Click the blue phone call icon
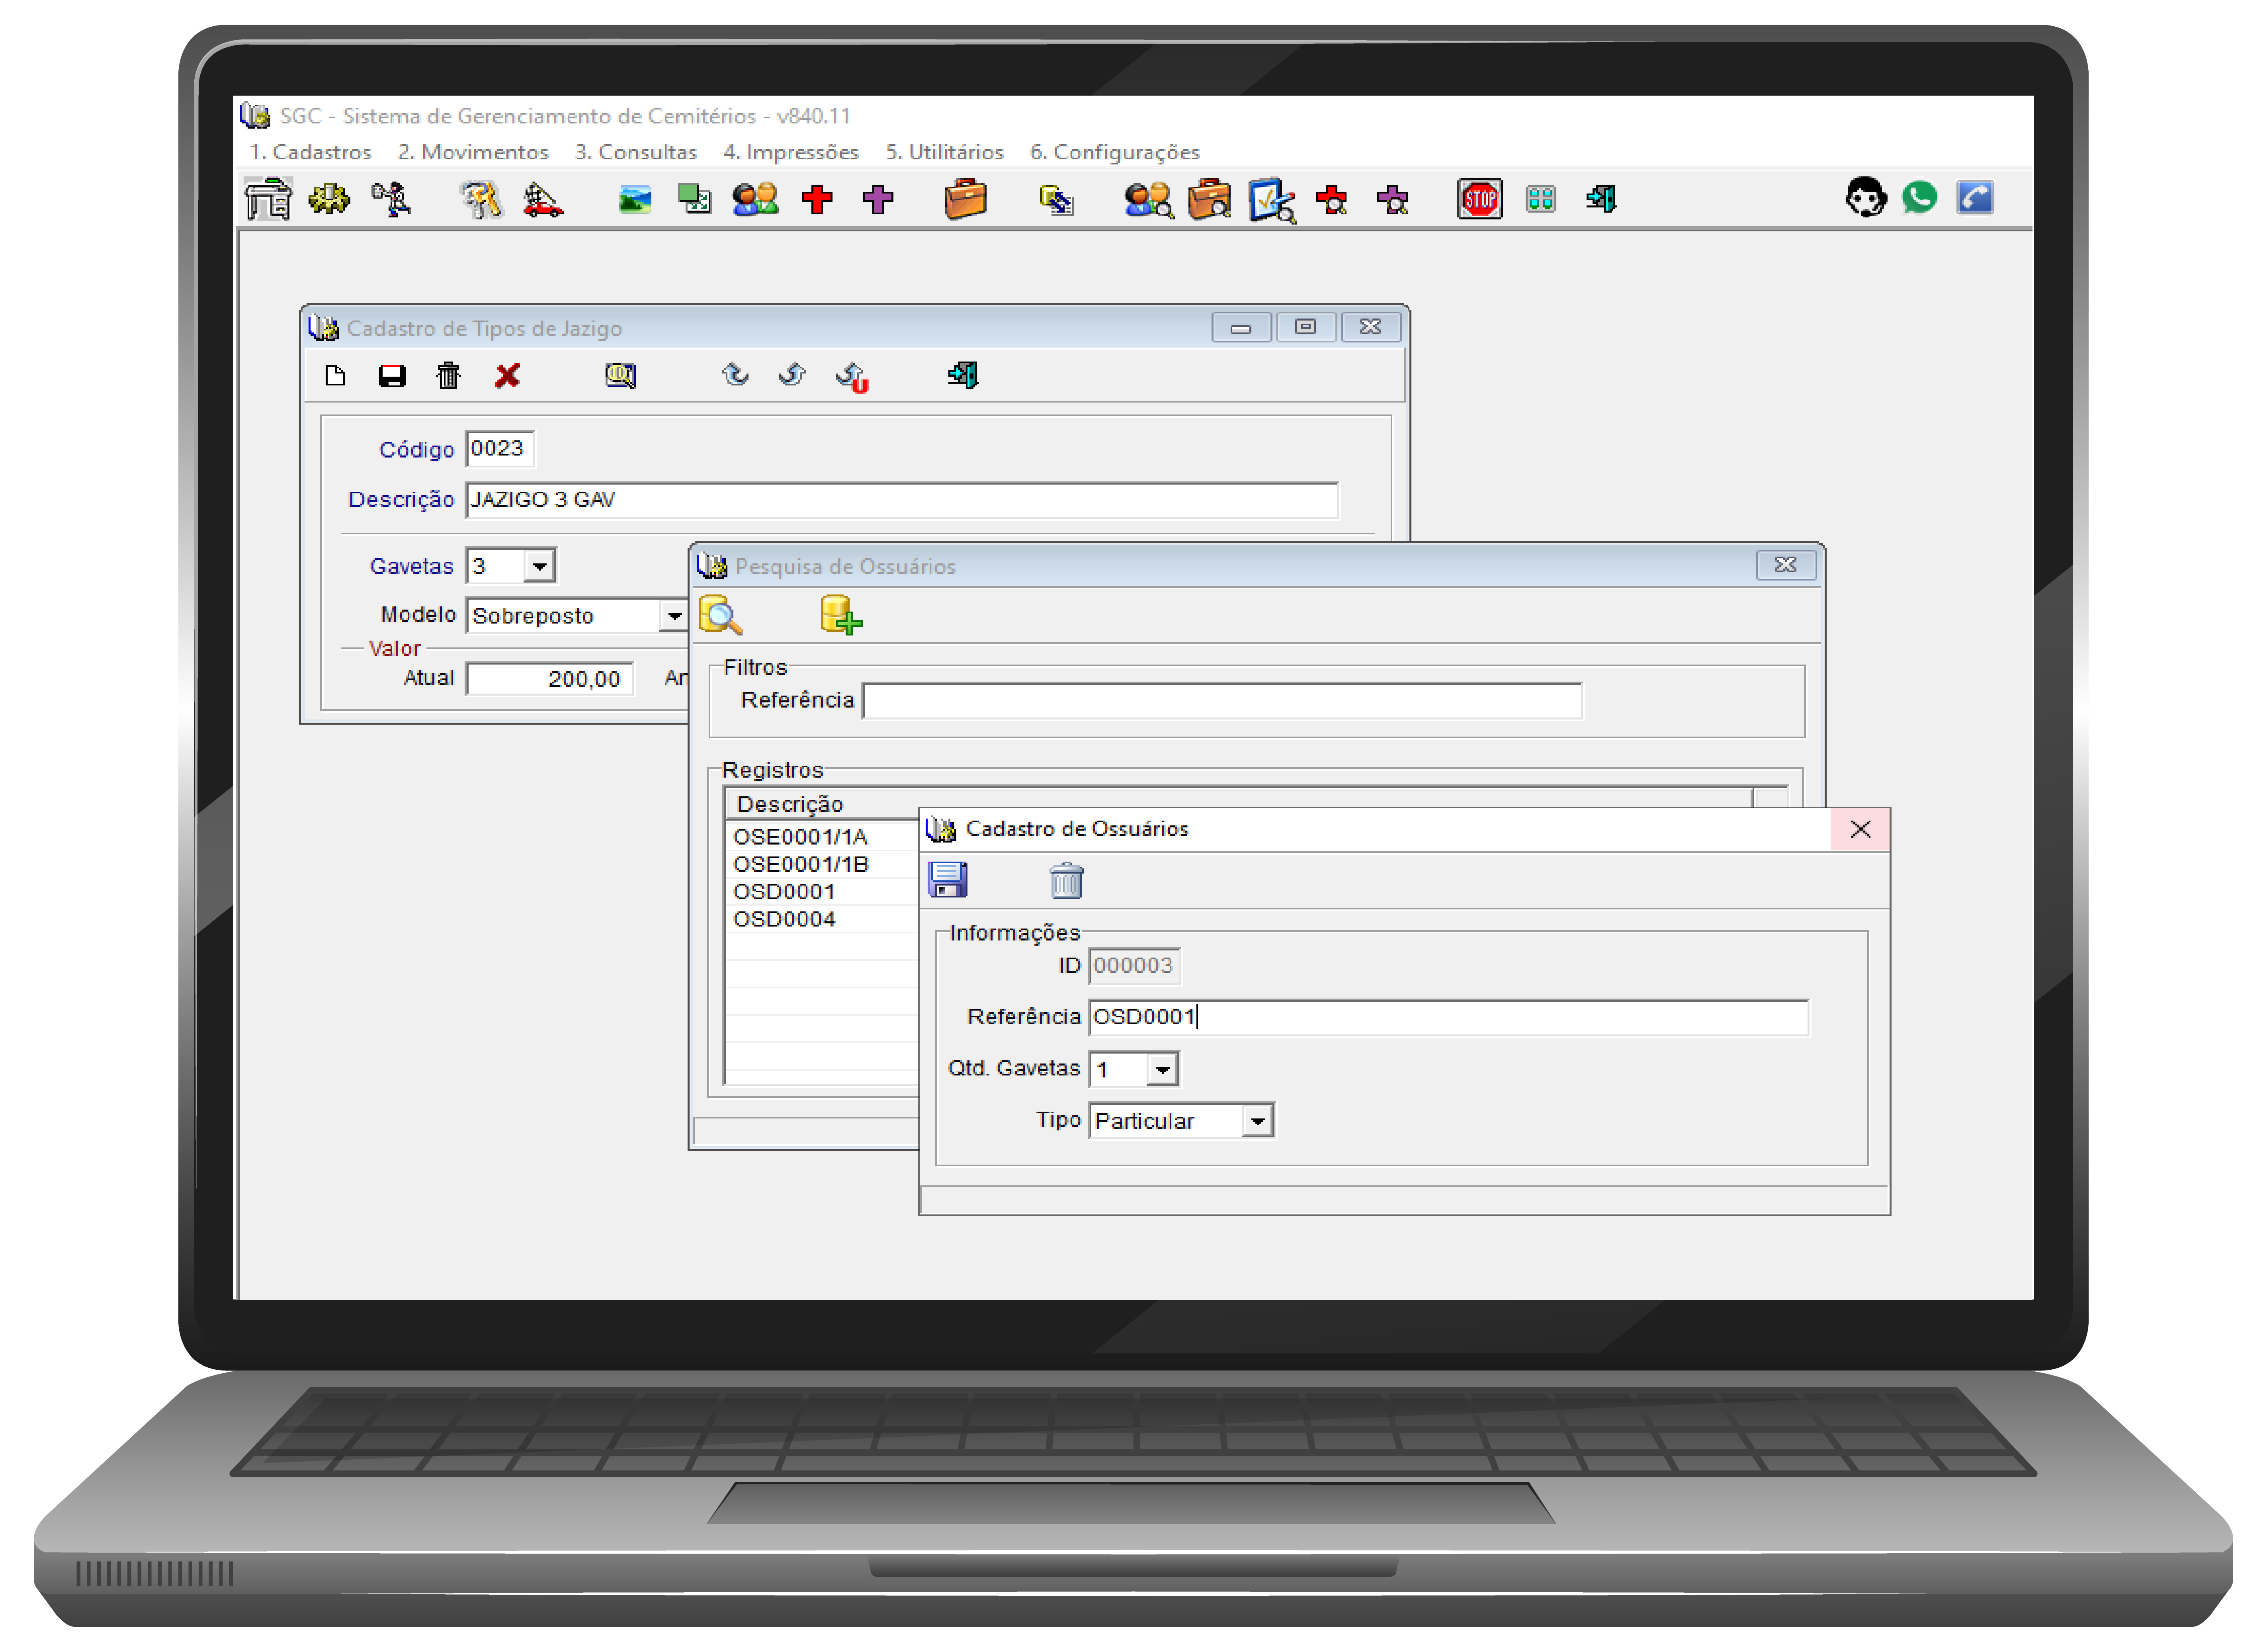The height and width of the screenshot is (1652, 2267). [1975, 197]
